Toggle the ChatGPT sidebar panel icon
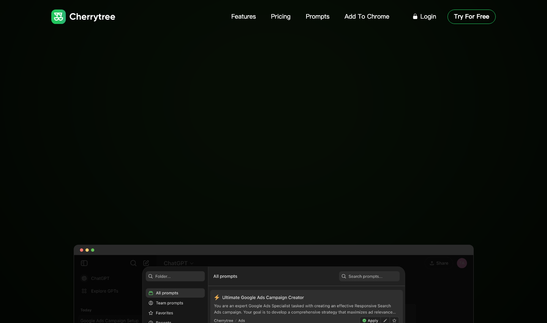This screenshot has width=547, height=323. (84, 263)
